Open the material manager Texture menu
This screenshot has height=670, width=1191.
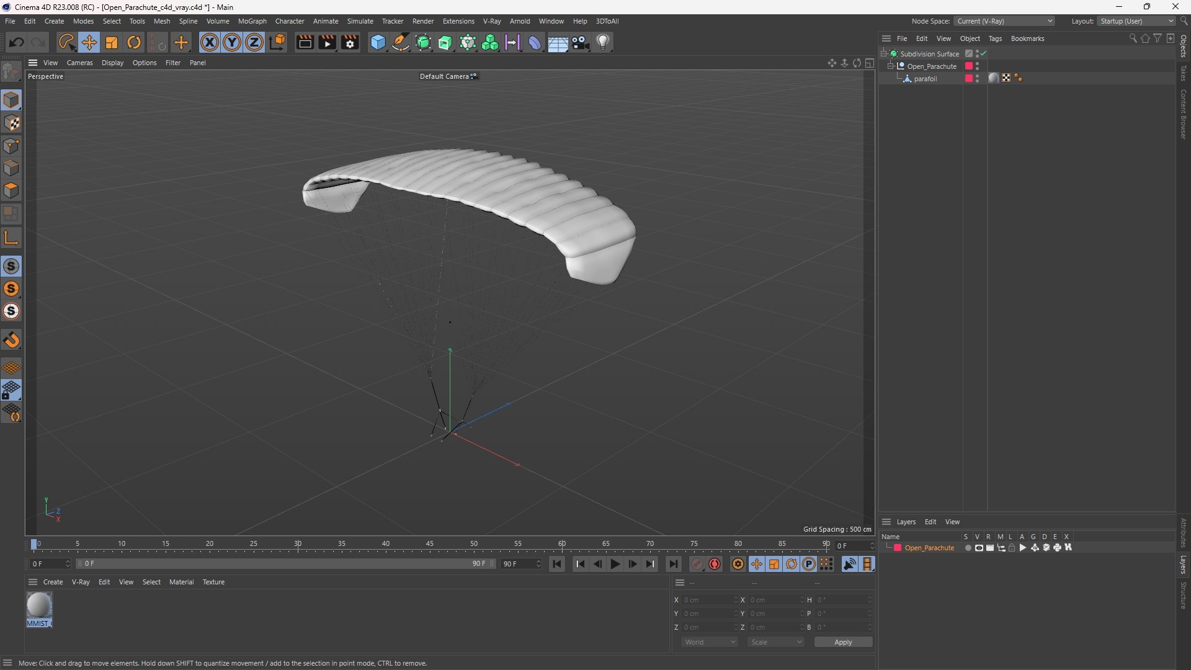tap(213, 582)
